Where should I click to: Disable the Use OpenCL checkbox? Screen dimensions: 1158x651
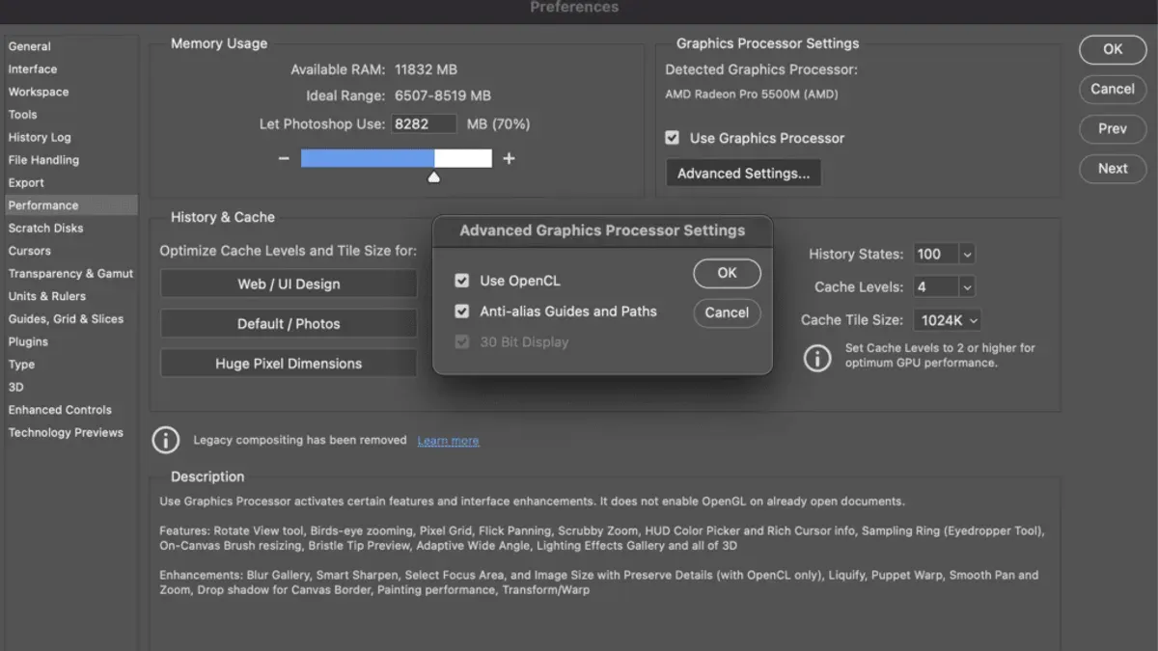[x=462, y=281]
